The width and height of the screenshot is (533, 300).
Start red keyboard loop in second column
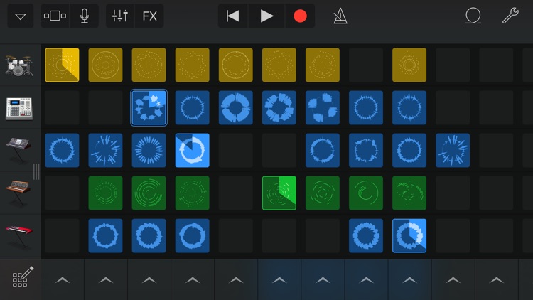point(105,236)
